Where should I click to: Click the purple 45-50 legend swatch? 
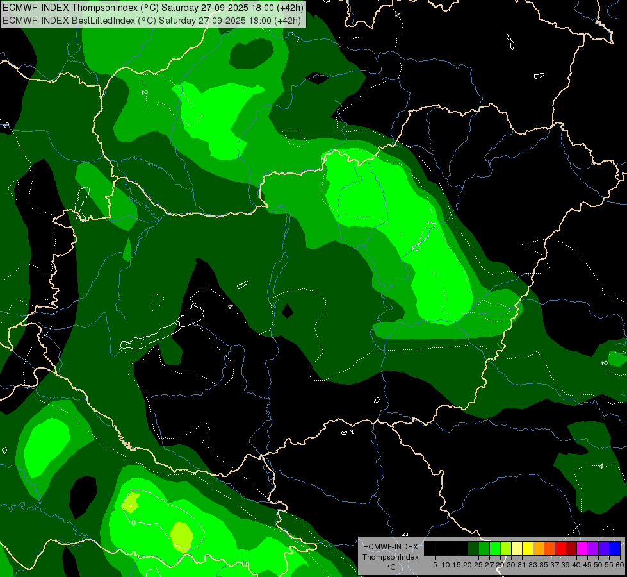[593, 548]
